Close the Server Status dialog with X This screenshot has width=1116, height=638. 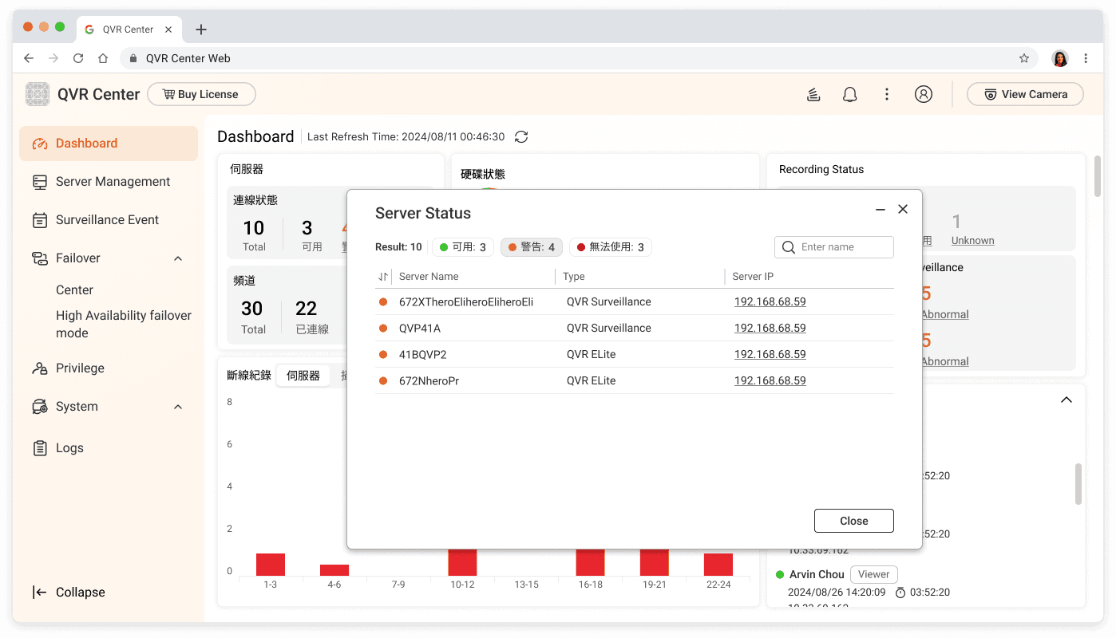coord(903,209)
